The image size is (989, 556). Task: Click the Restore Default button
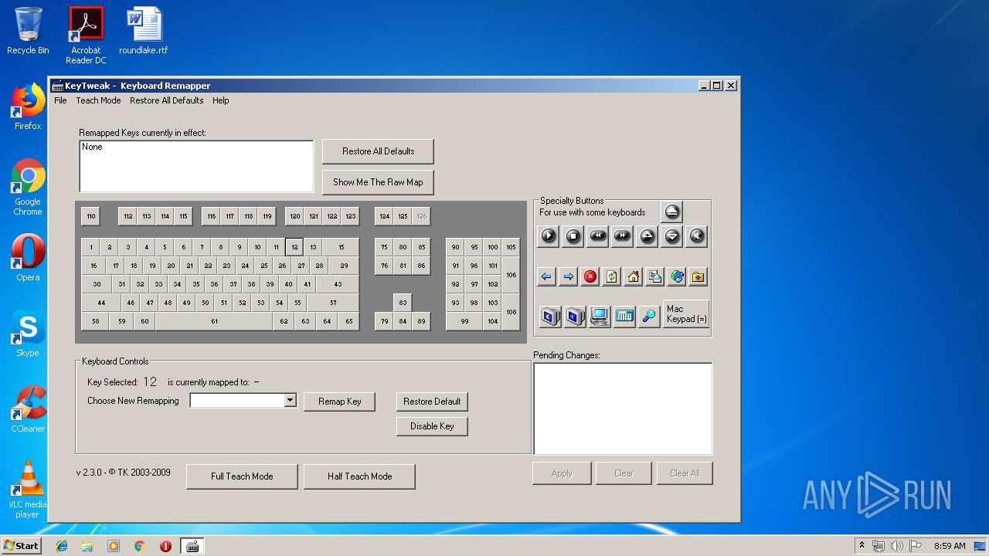432,402
